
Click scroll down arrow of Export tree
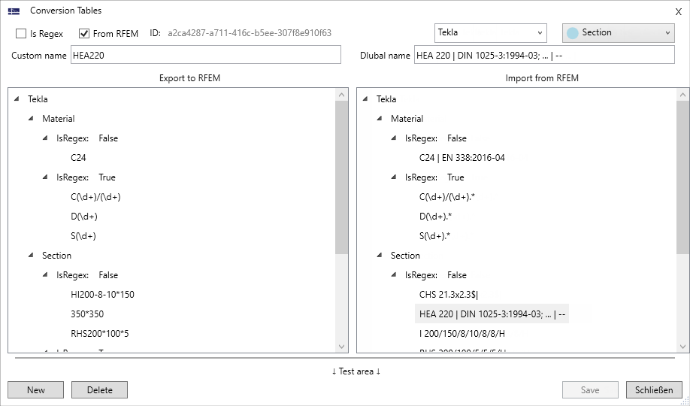(x=342, y=347)
